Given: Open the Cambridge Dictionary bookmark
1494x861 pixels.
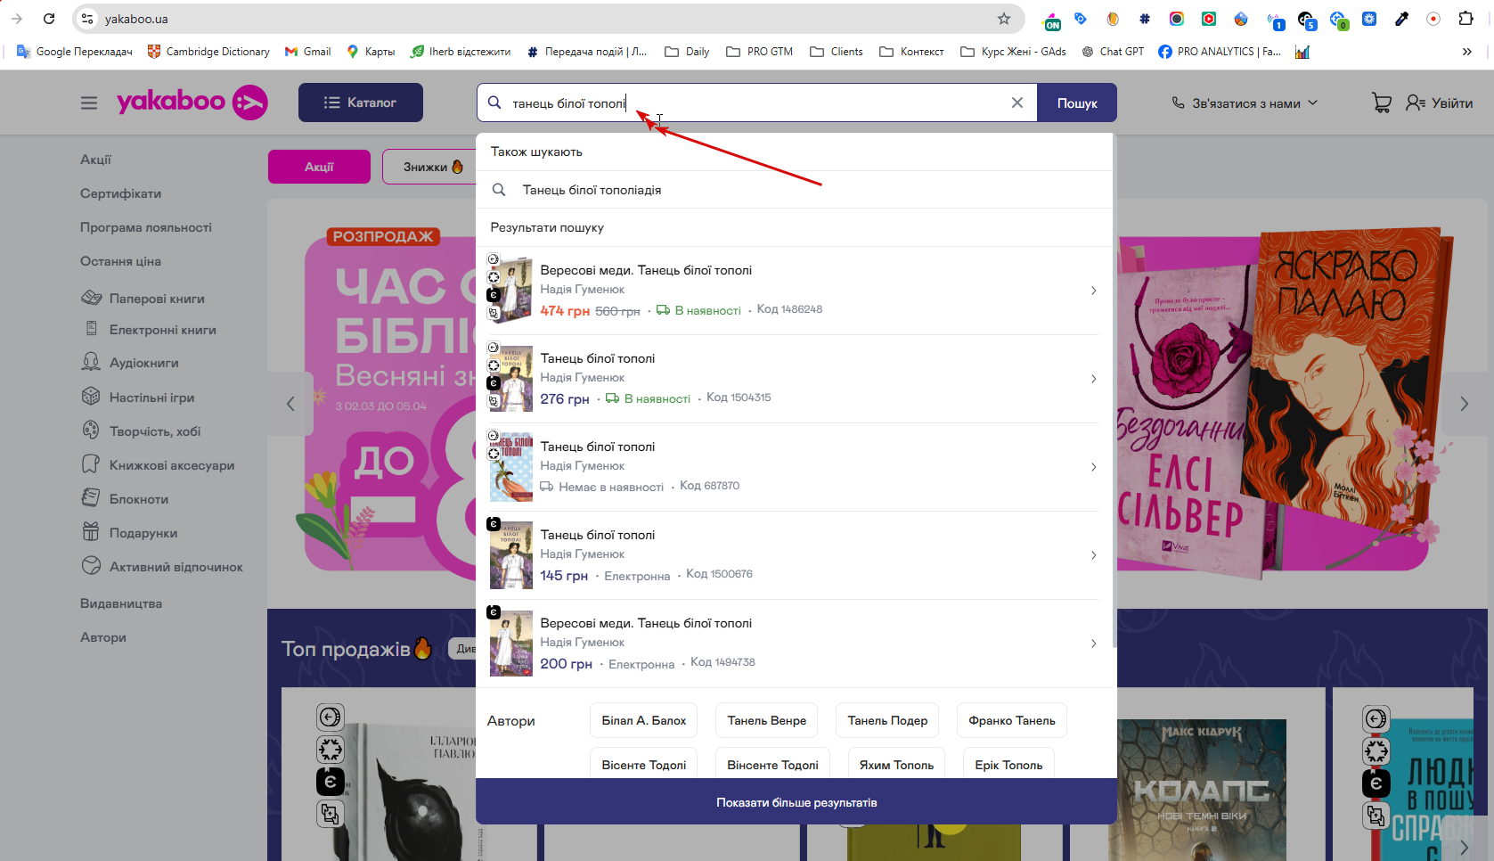Looking at the screenshot, I should click(208, 52).
